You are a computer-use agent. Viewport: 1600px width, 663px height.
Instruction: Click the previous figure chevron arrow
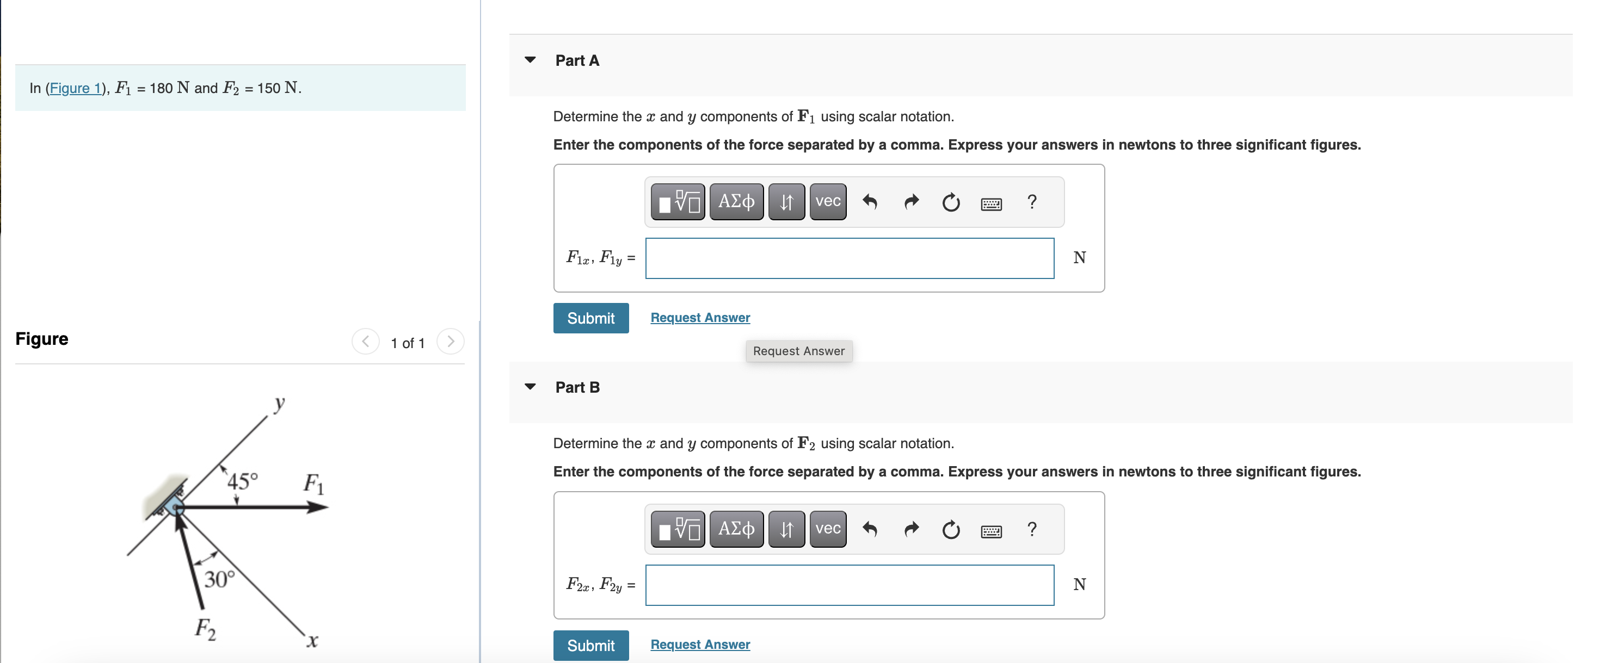tap(366, 342)
